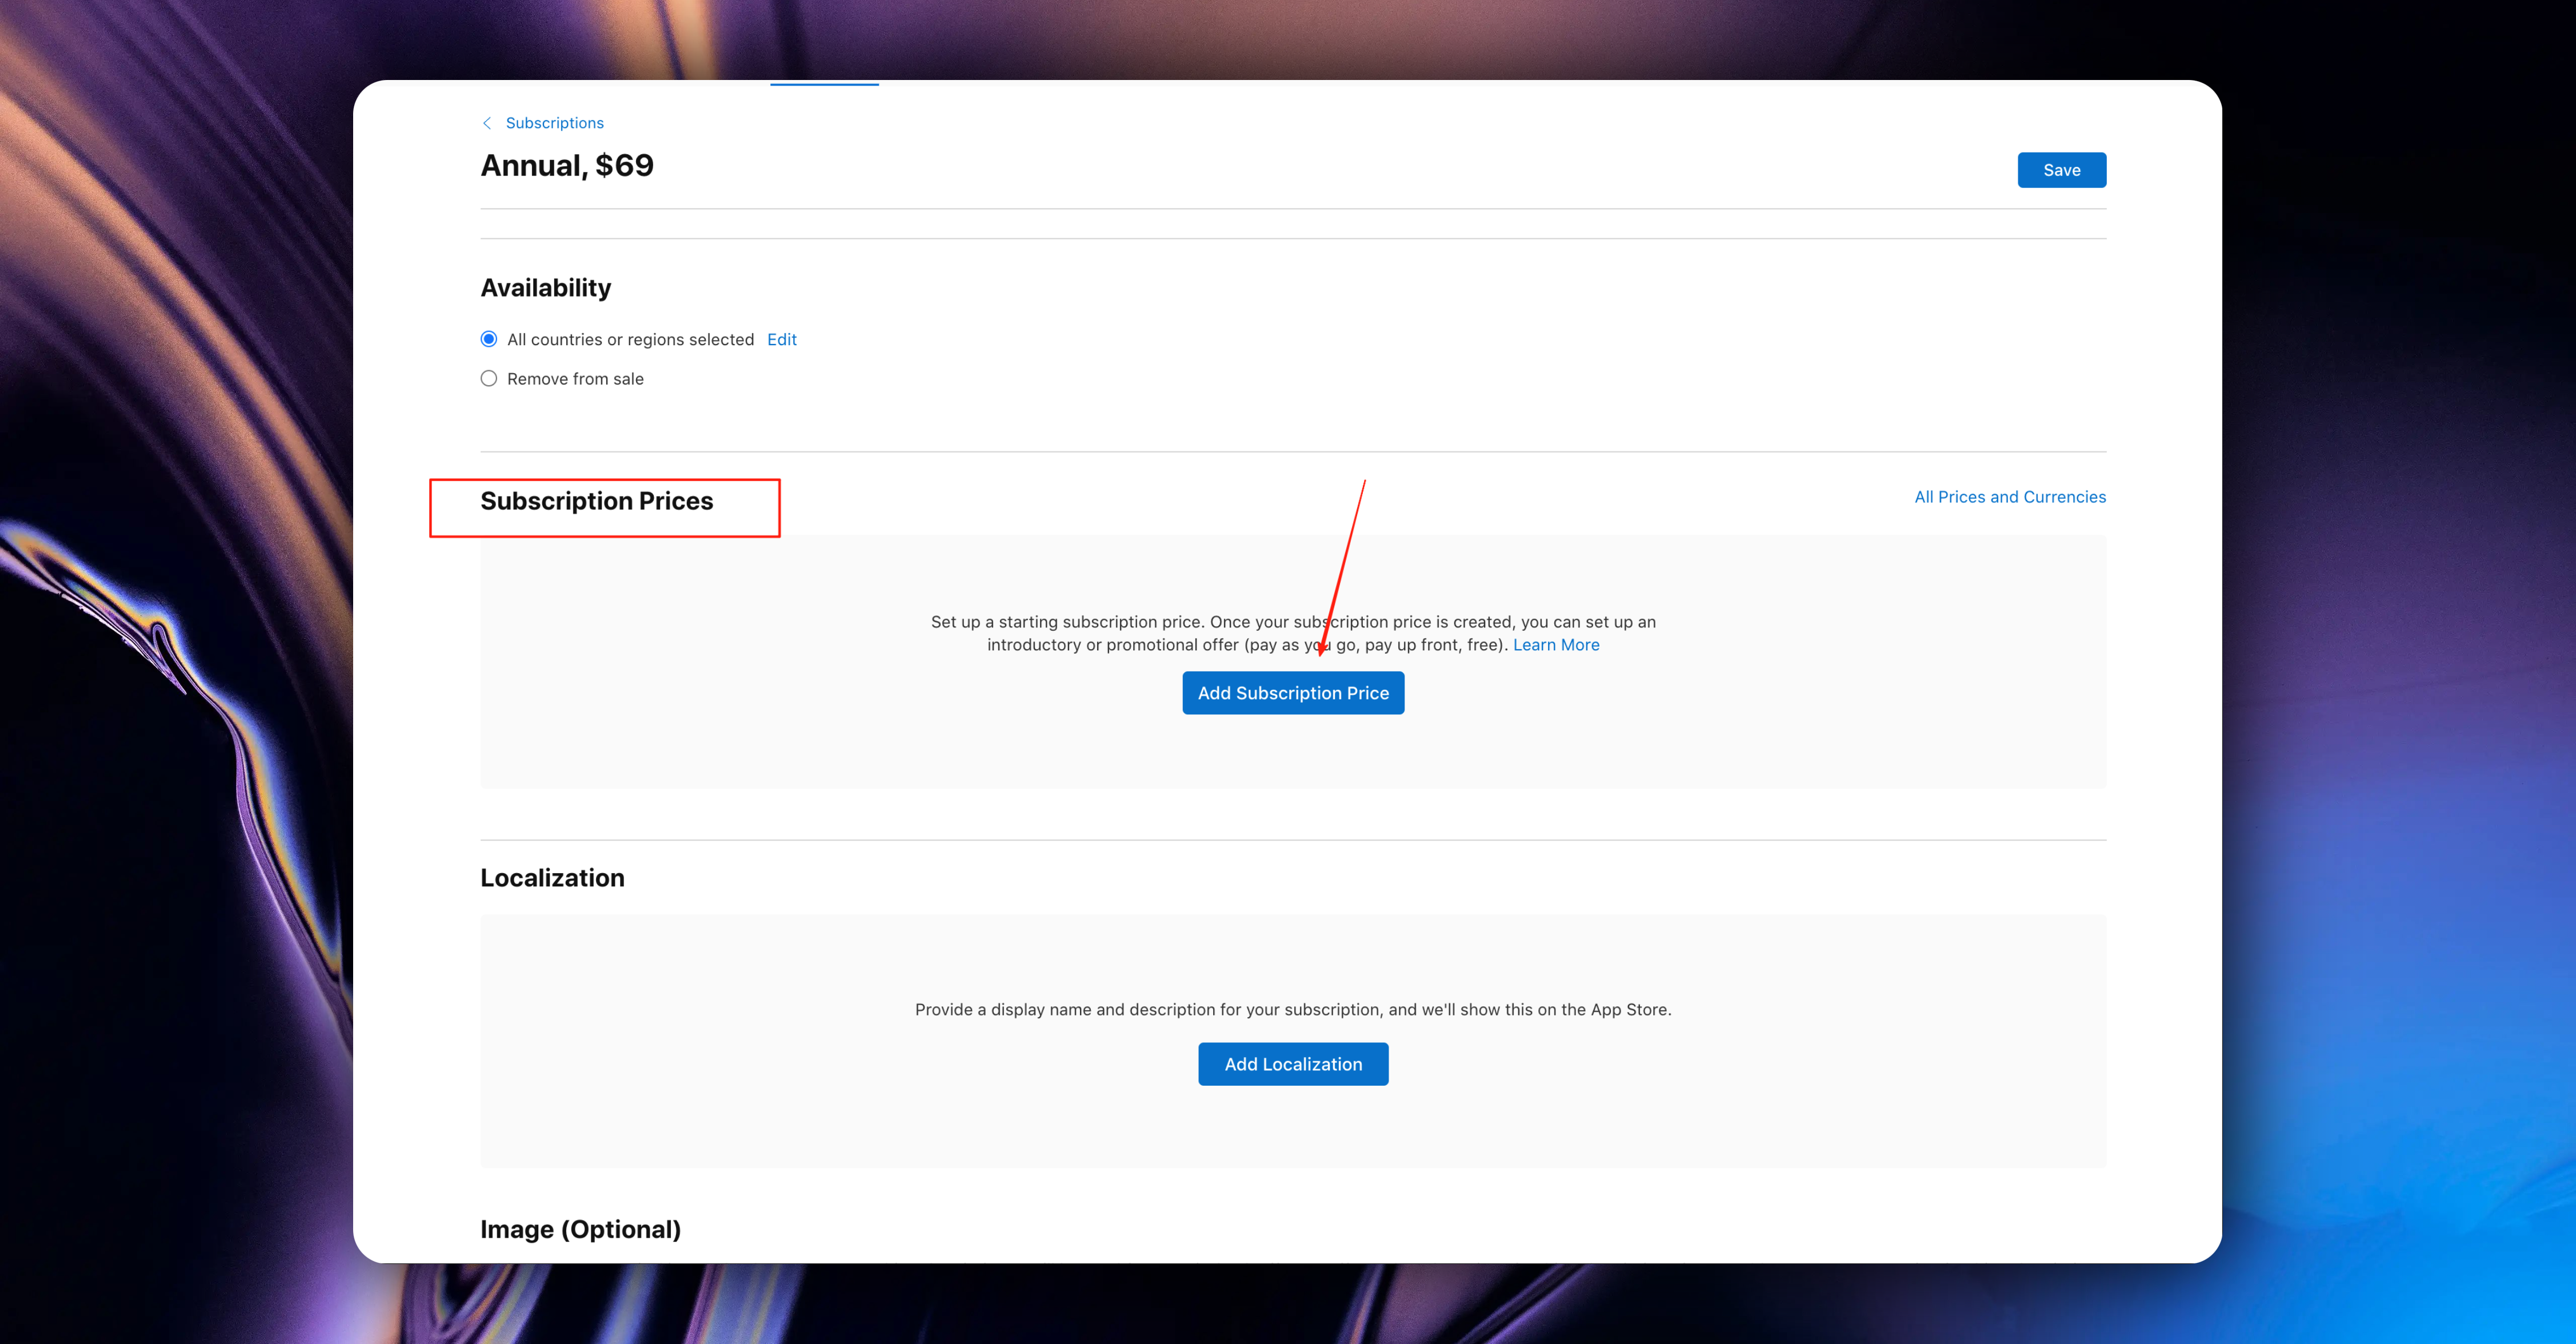Return to the Subscriptions list via breadcrumb
This screenshot has height=1344, width=2576.
tap(554, 122)
